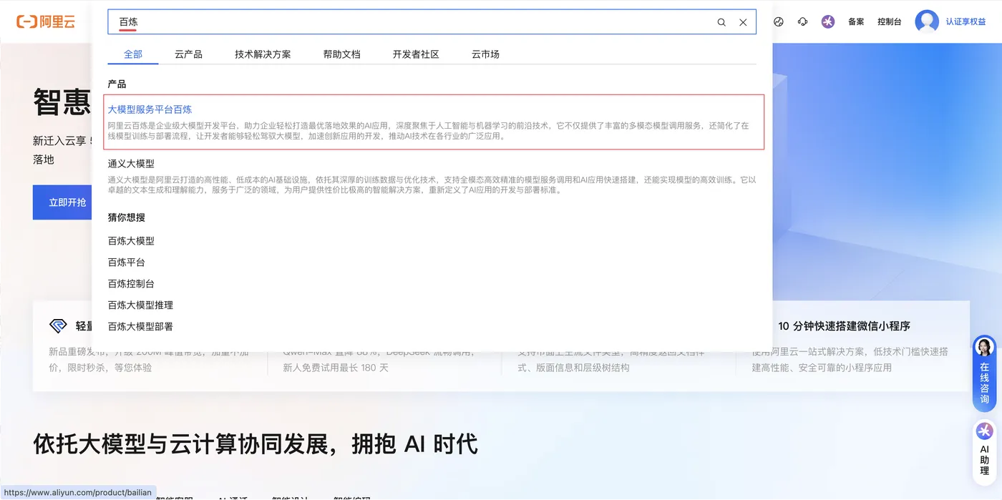The width and height of the screenshot is (1002, 500).
Task: Click the 立即开抢 button
Action: [x=67, y=202]
